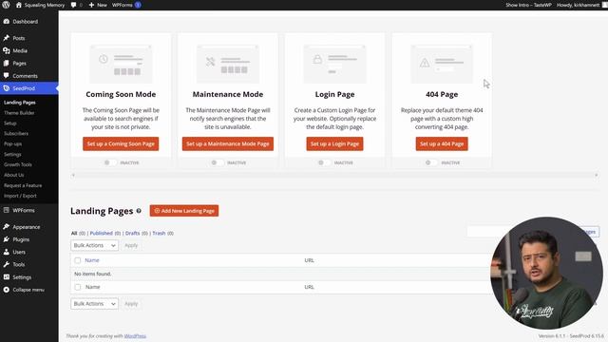Open Request a Feature submenu item
This screenshot has height=342, width=608.
[x=23, y=185]
